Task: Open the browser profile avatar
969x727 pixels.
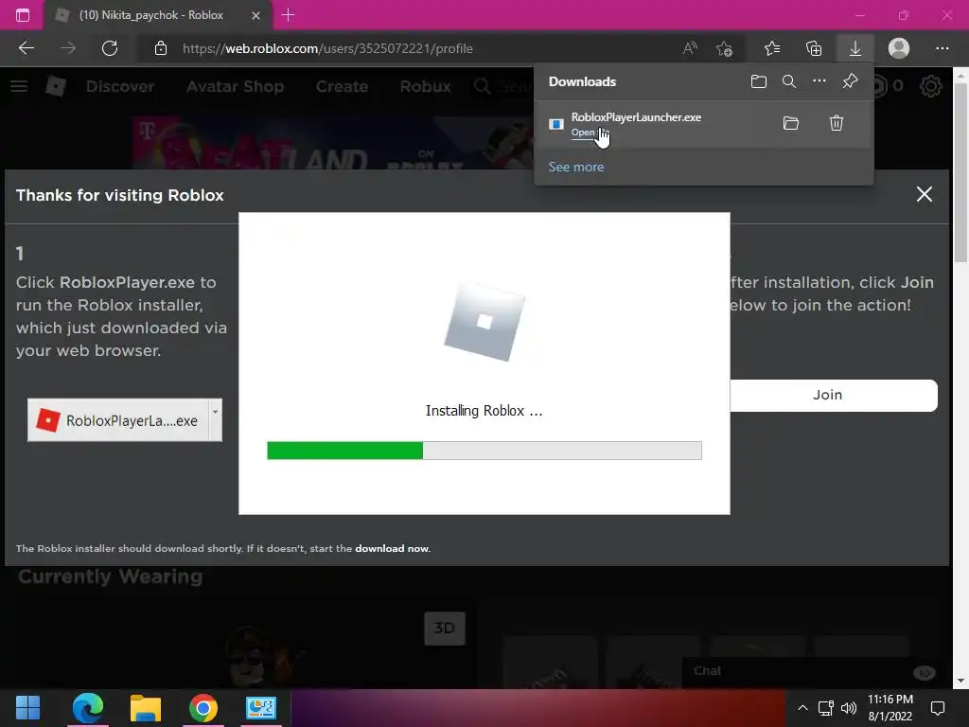Action: tap(899, 48)
